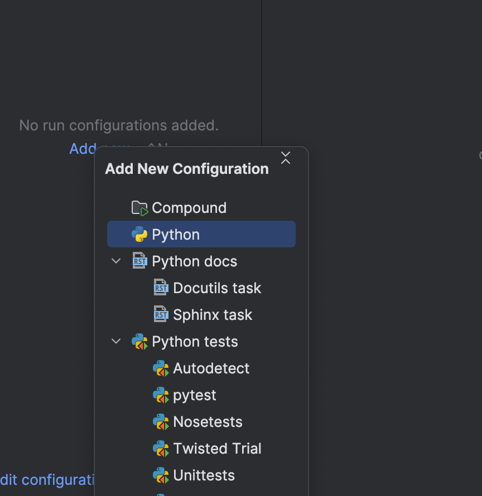Image resolution: width=482 pixels, height=496 pixels.
Task: Click the Compound folder icon
Action: tap(139, 208)
